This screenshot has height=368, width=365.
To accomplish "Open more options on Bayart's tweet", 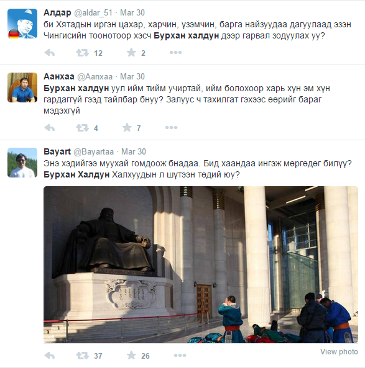I will (180, 356).
